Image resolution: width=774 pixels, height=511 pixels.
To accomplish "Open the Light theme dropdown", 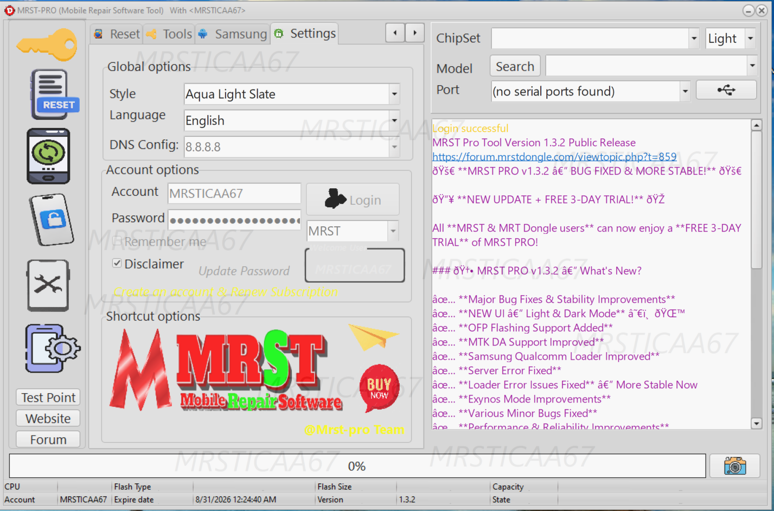I will click(751, 39).
